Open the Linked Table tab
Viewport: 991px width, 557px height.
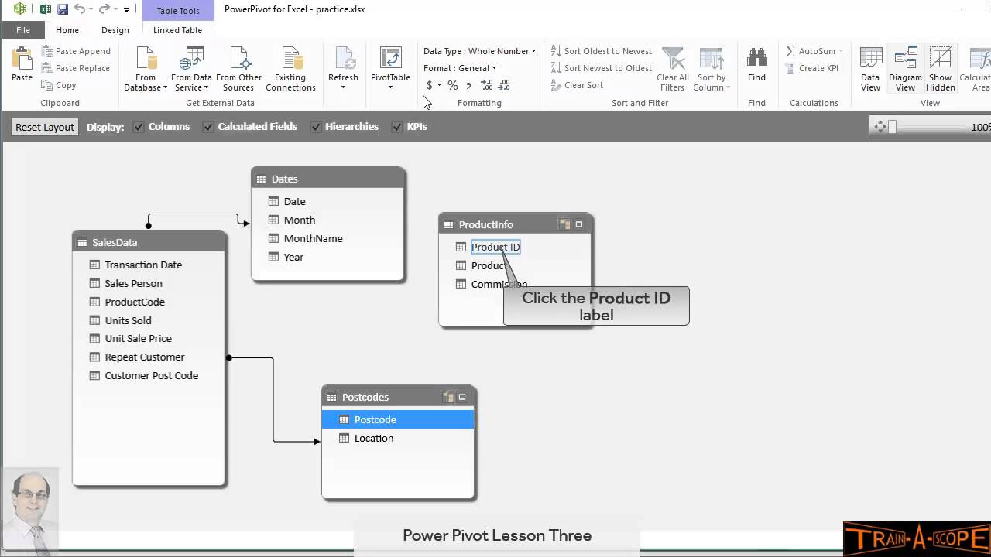(177, 30)
